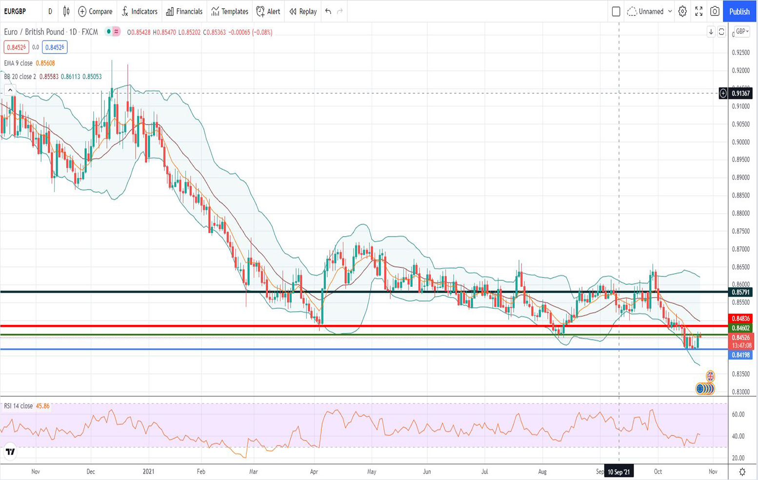The height and width of the screenshot is (480, 758).
Task: Click the Undo arrow in toolbar
Action: (x=328, y=11)
